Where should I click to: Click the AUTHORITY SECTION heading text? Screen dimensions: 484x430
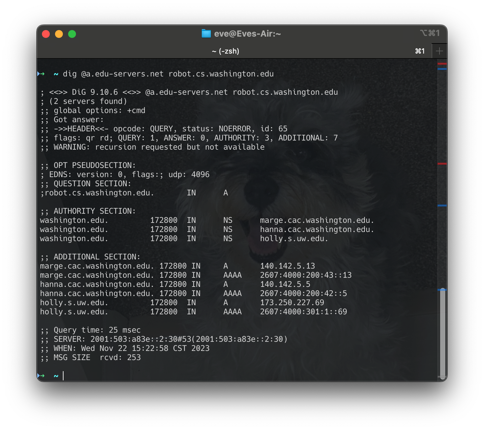[x=94, y=211]
